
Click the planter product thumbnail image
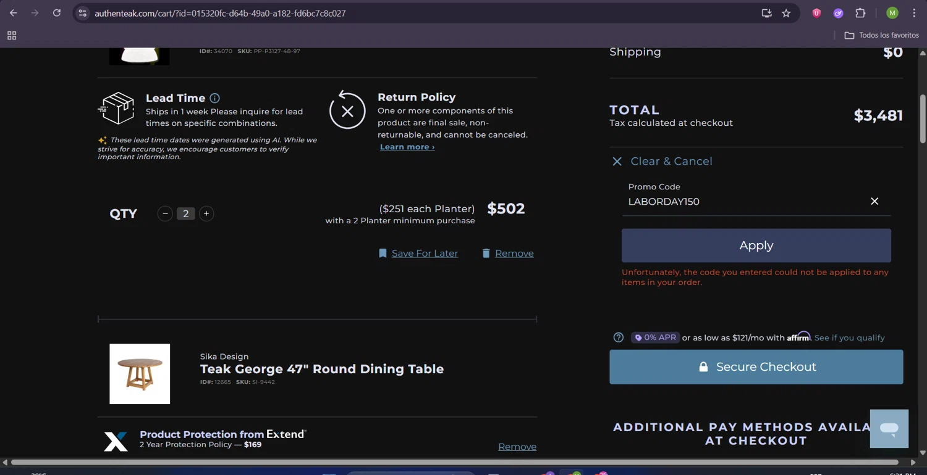click(139, 56)
